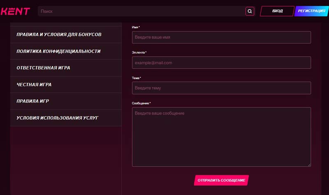The height and width of the screenshot is (195, 329).
Task: Click the Введите ваше сообщение textarea
Action: click(221, 137)
